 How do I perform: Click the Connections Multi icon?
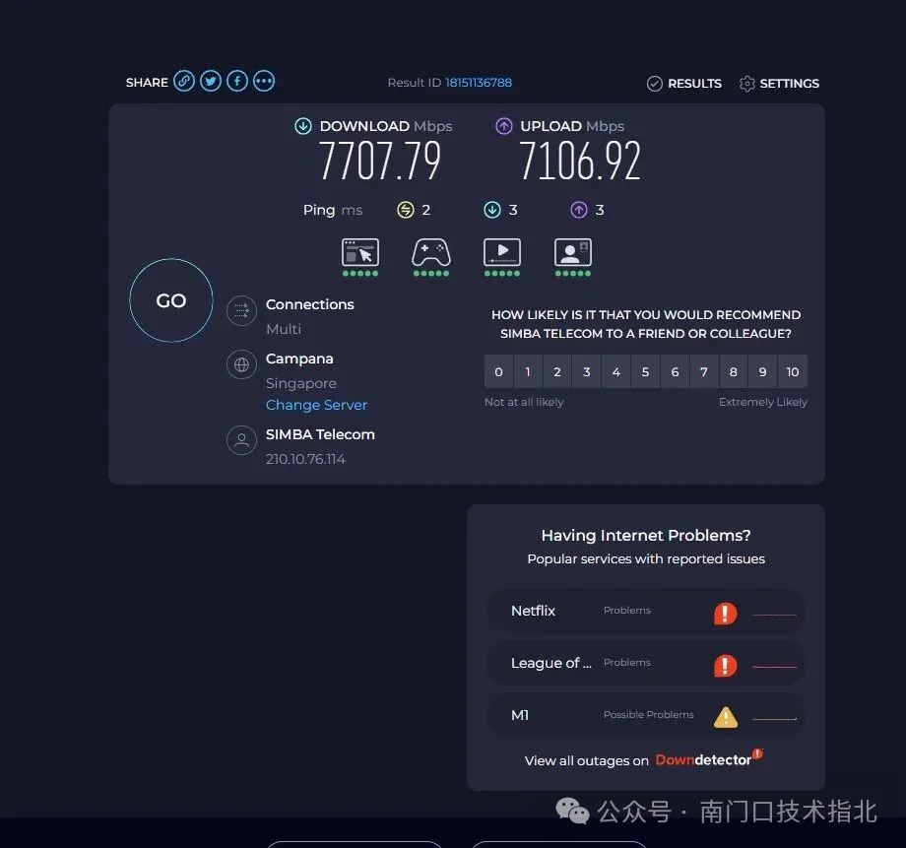pos(241,310)
